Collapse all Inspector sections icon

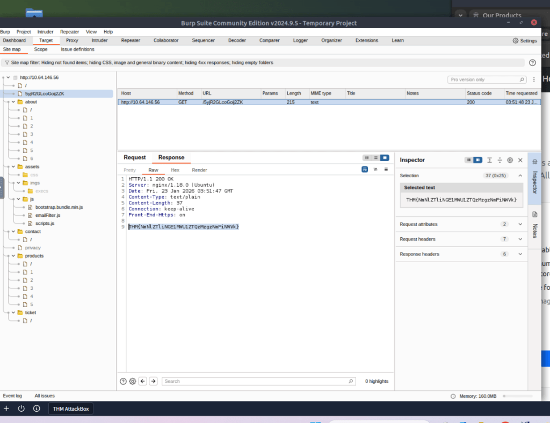[x=500, y=160]
